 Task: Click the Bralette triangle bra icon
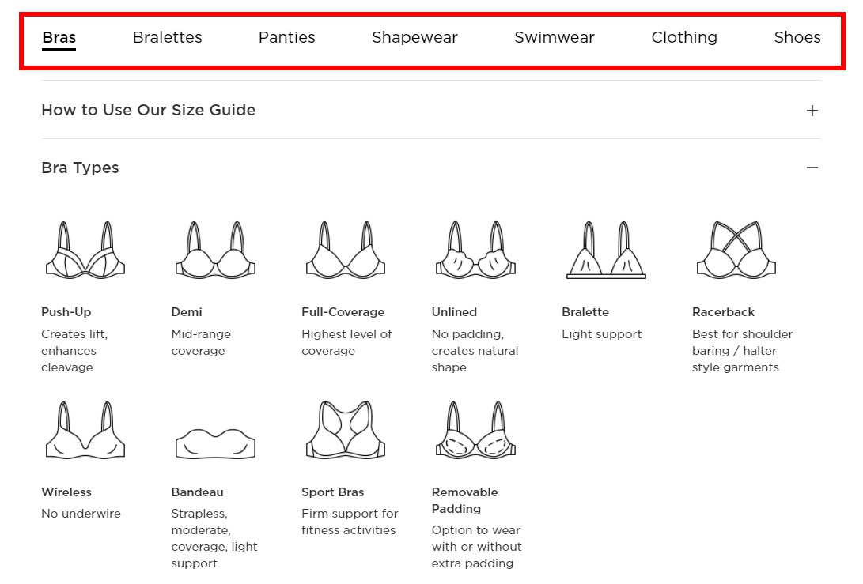[606, 250]
